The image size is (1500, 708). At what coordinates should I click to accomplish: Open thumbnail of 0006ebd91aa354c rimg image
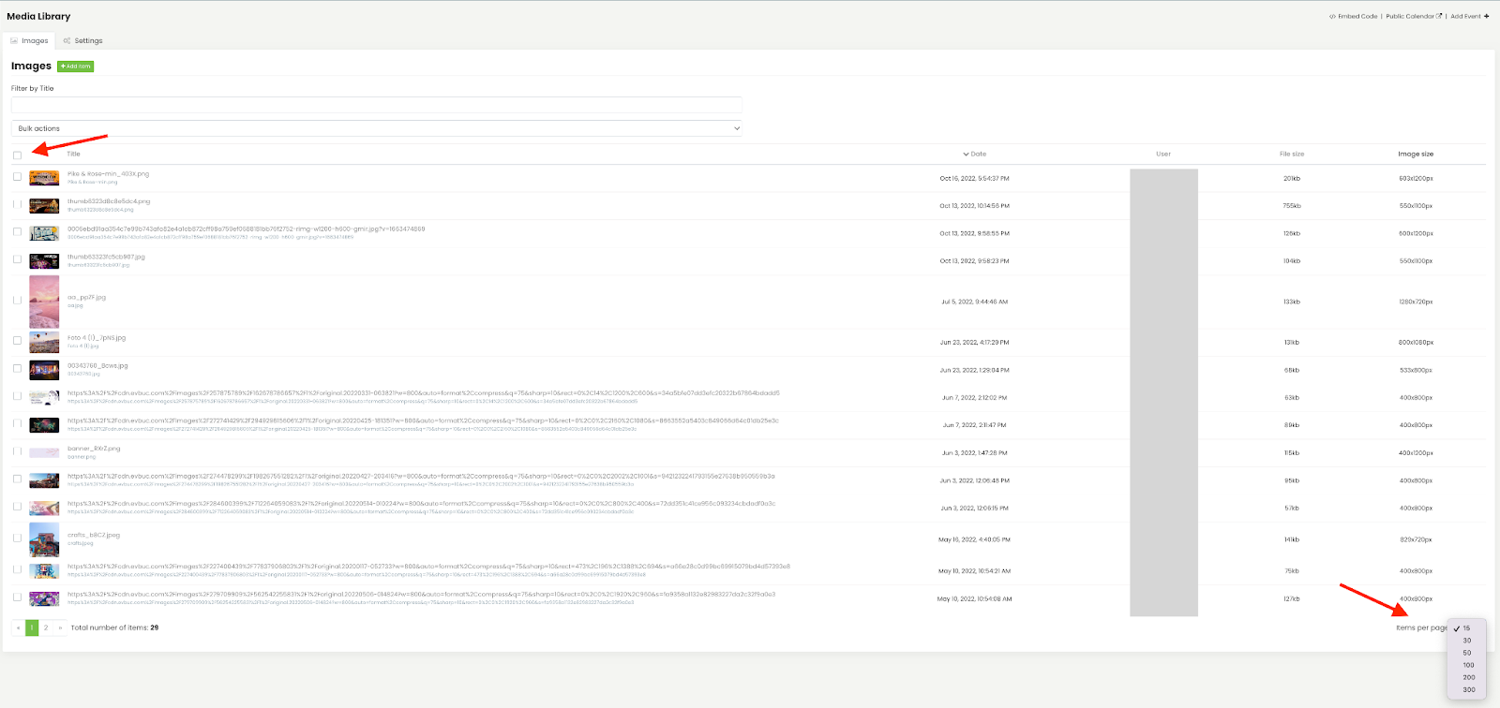(x=44, y=232)
